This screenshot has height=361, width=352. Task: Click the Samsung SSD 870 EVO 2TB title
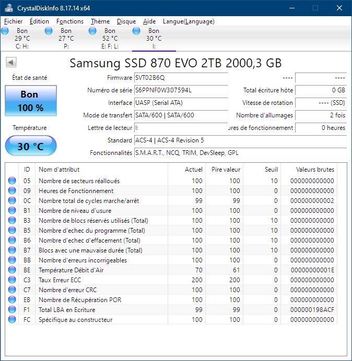point(175,63)
